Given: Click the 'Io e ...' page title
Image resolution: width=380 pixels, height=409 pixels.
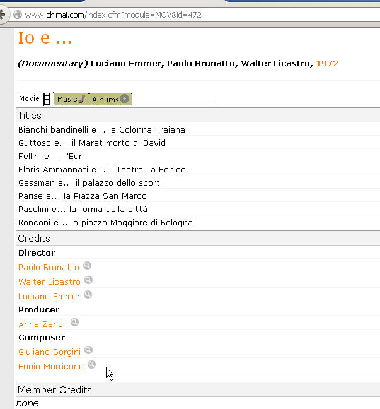Looking at the screenshot, I should [x=45, y=38].
